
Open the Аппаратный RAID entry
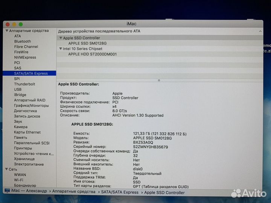(x=30, y=100)
